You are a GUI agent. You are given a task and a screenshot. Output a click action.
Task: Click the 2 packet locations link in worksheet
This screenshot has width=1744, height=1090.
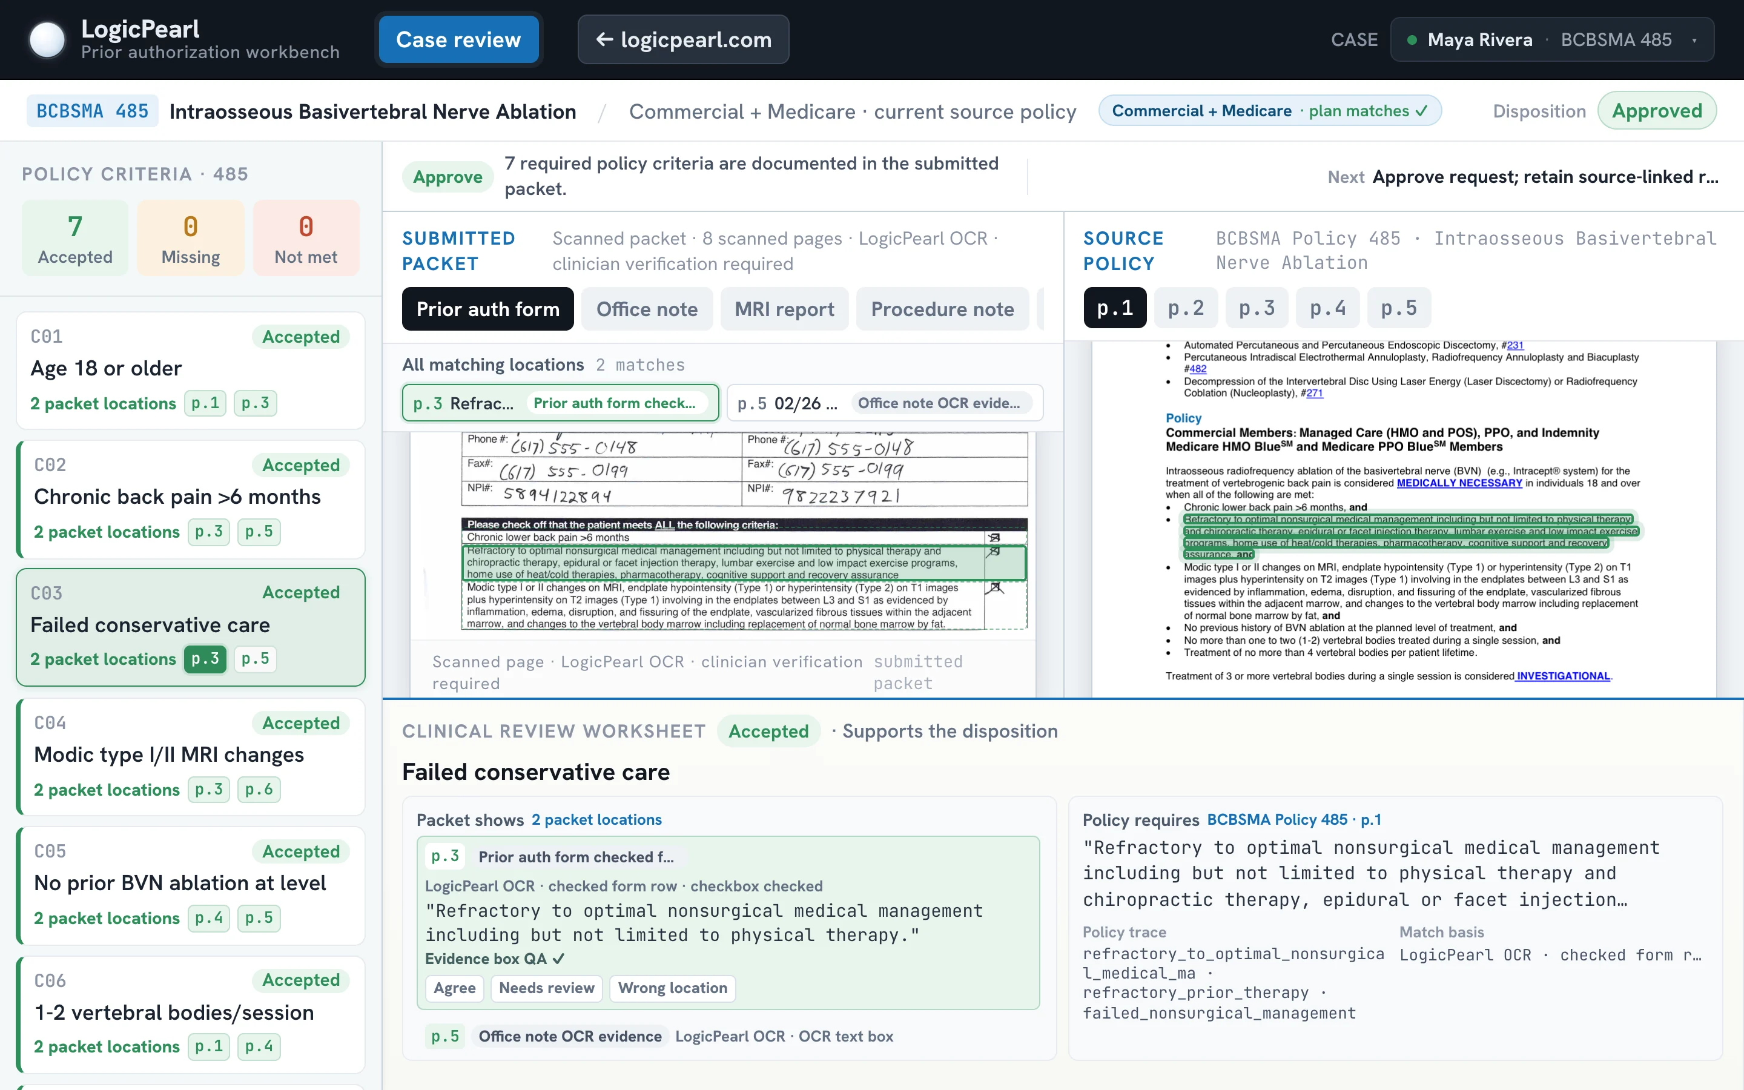(596, 819)
